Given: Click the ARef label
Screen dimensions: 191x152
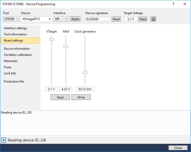Looking at the screenshot, I should pos(66,32).
